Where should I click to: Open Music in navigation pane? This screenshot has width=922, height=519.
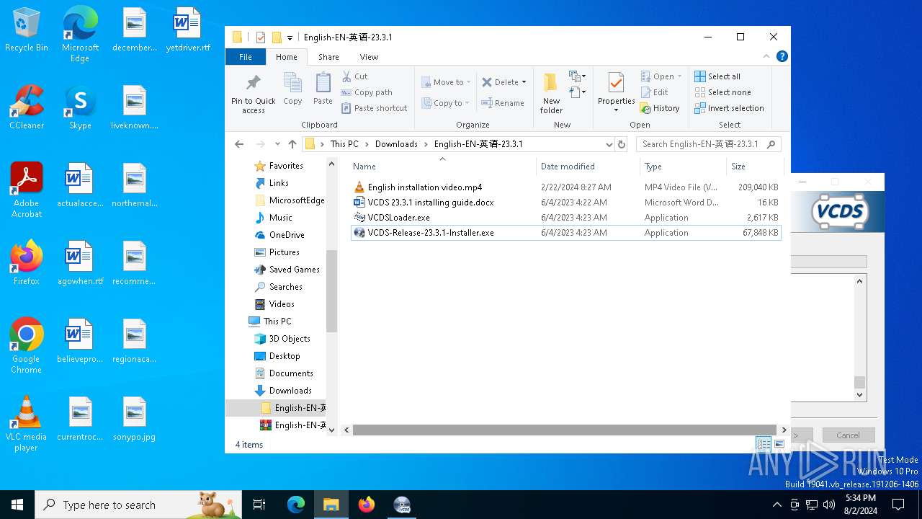(280, 218)
